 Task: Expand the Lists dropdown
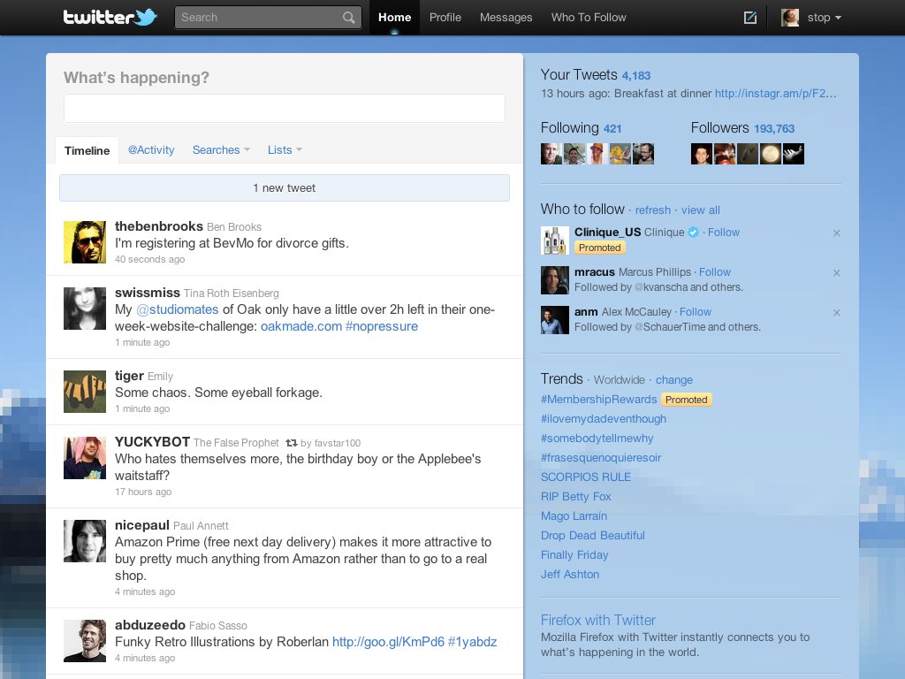pos(285,150)
